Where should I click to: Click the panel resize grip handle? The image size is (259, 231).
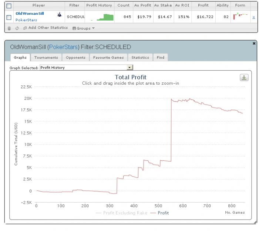256,223
